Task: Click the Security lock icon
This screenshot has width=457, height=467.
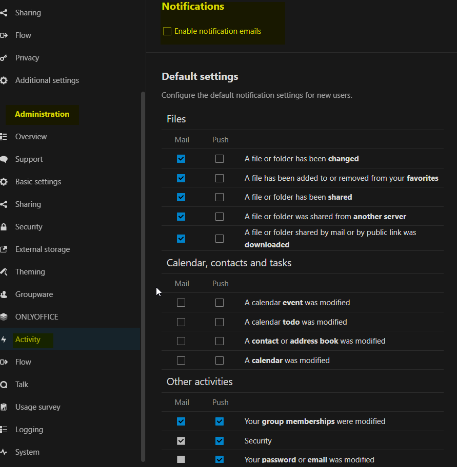Action: (4, 227)
